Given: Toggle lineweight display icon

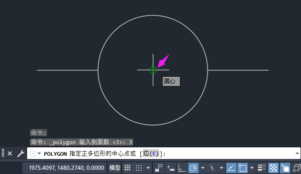Looking at the screenshot, I should tap(262, 168).
